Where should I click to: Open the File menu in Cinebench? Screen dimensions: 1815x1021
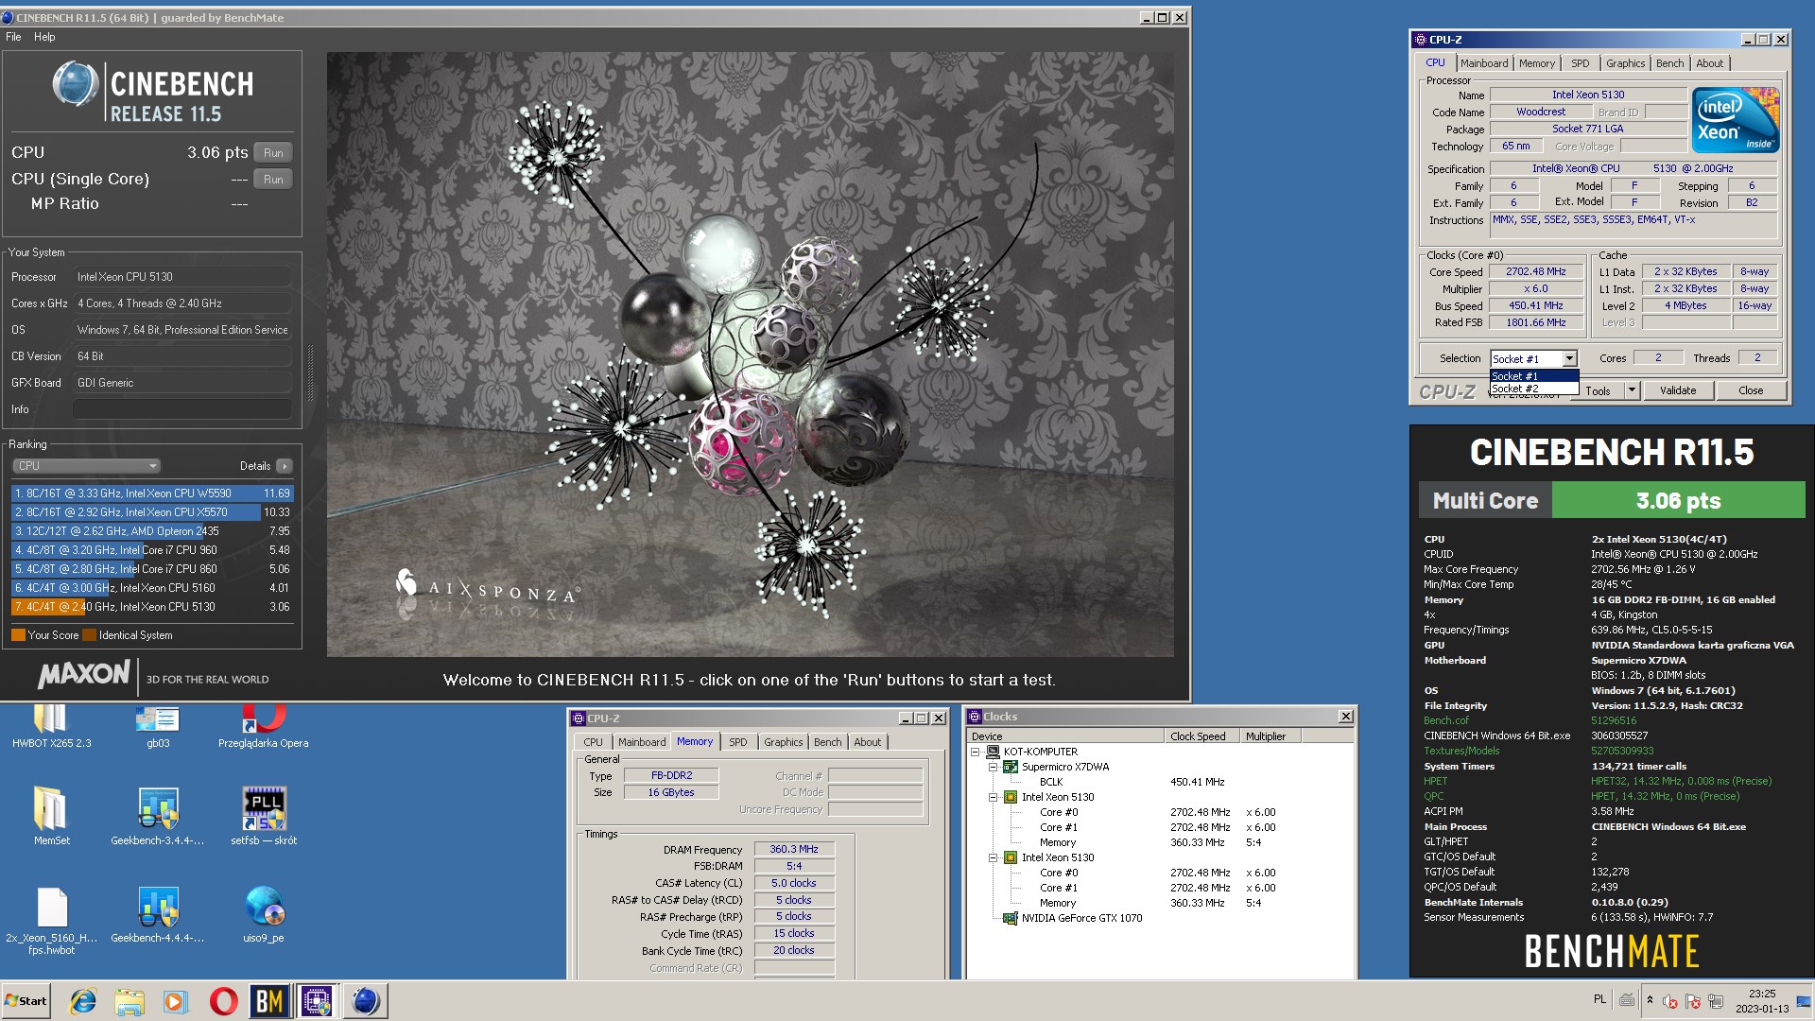13,37
